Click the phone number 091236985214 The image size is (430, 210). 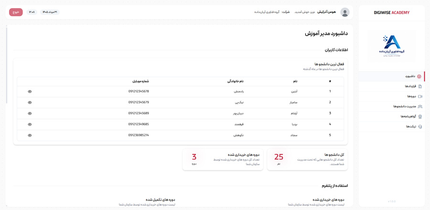coord(139,135)
